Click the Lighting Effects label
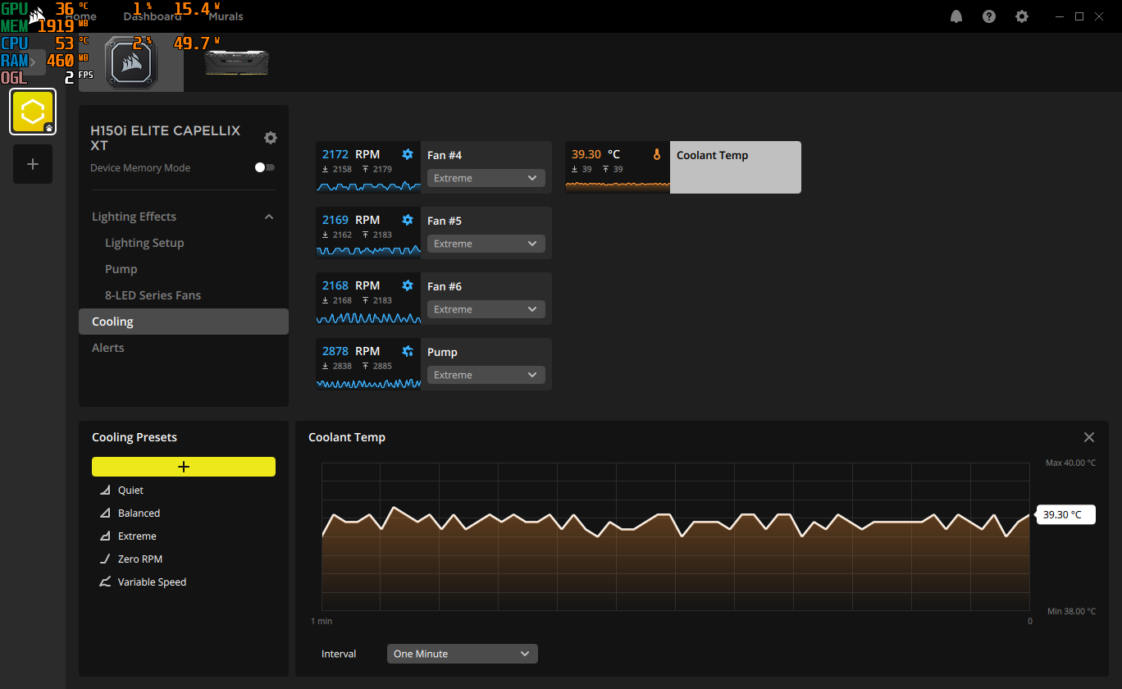Screen dimensions: 1122x689 134,217
